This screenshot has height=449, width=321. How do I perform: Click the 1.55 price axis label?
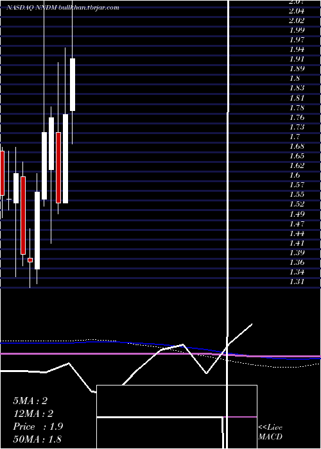(x=297, y=194)
